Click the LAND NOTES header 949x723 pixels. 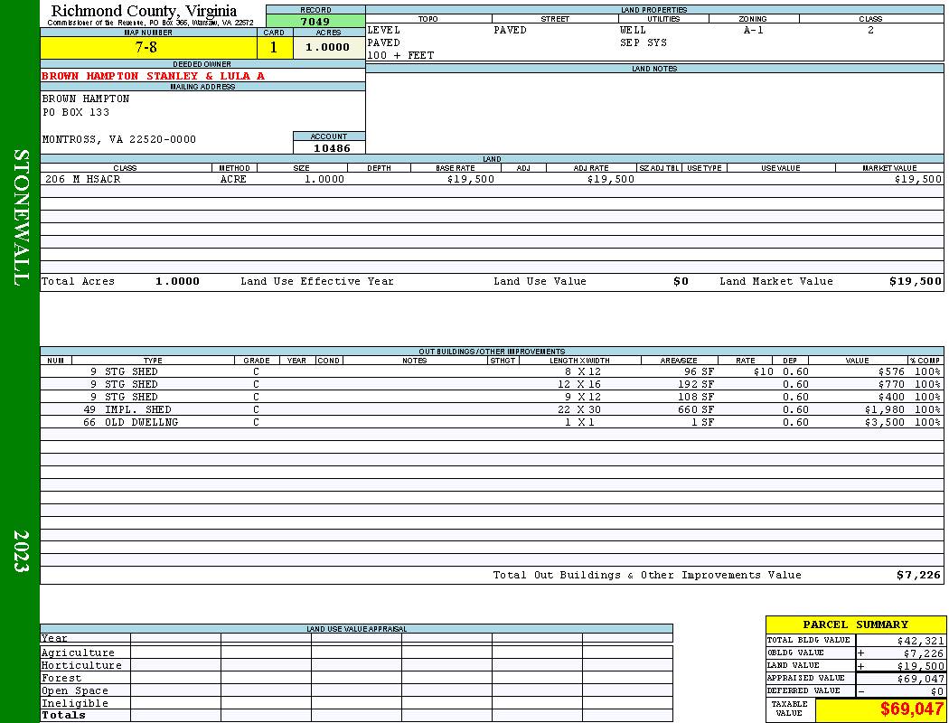(x=654, y=69)
